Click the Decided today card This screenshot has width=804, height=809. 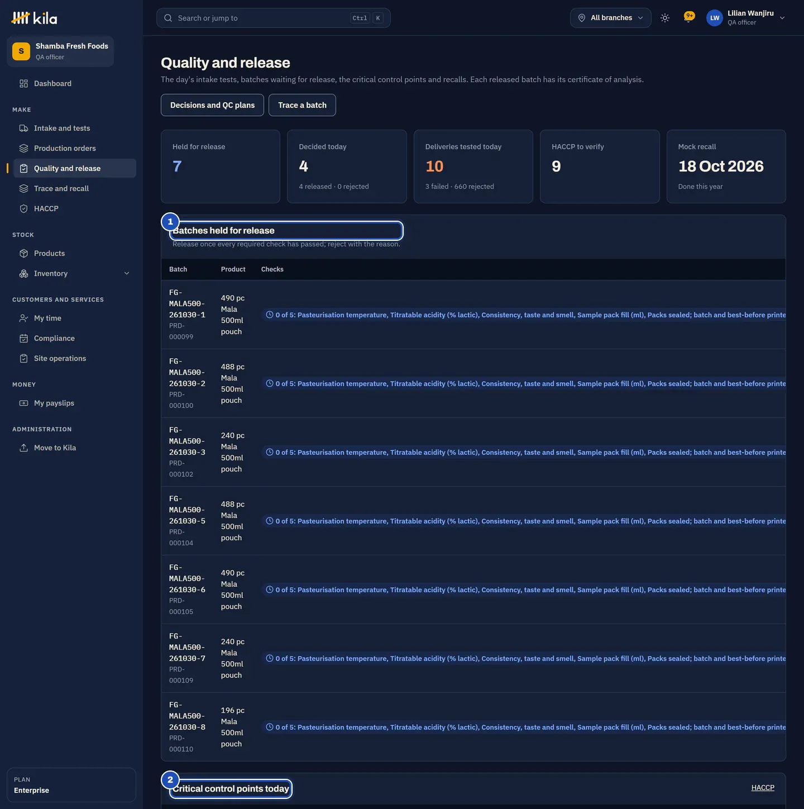pyautogui.click(x=347, y=166)
